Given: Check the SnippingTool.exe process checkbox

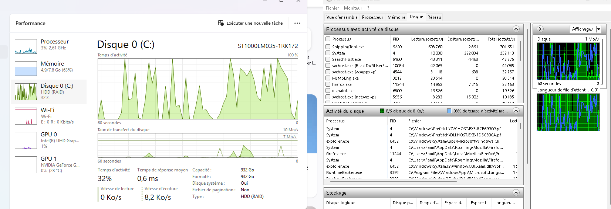Looking at the screenshot, I should pyautogui.click(x=328, y=47).
